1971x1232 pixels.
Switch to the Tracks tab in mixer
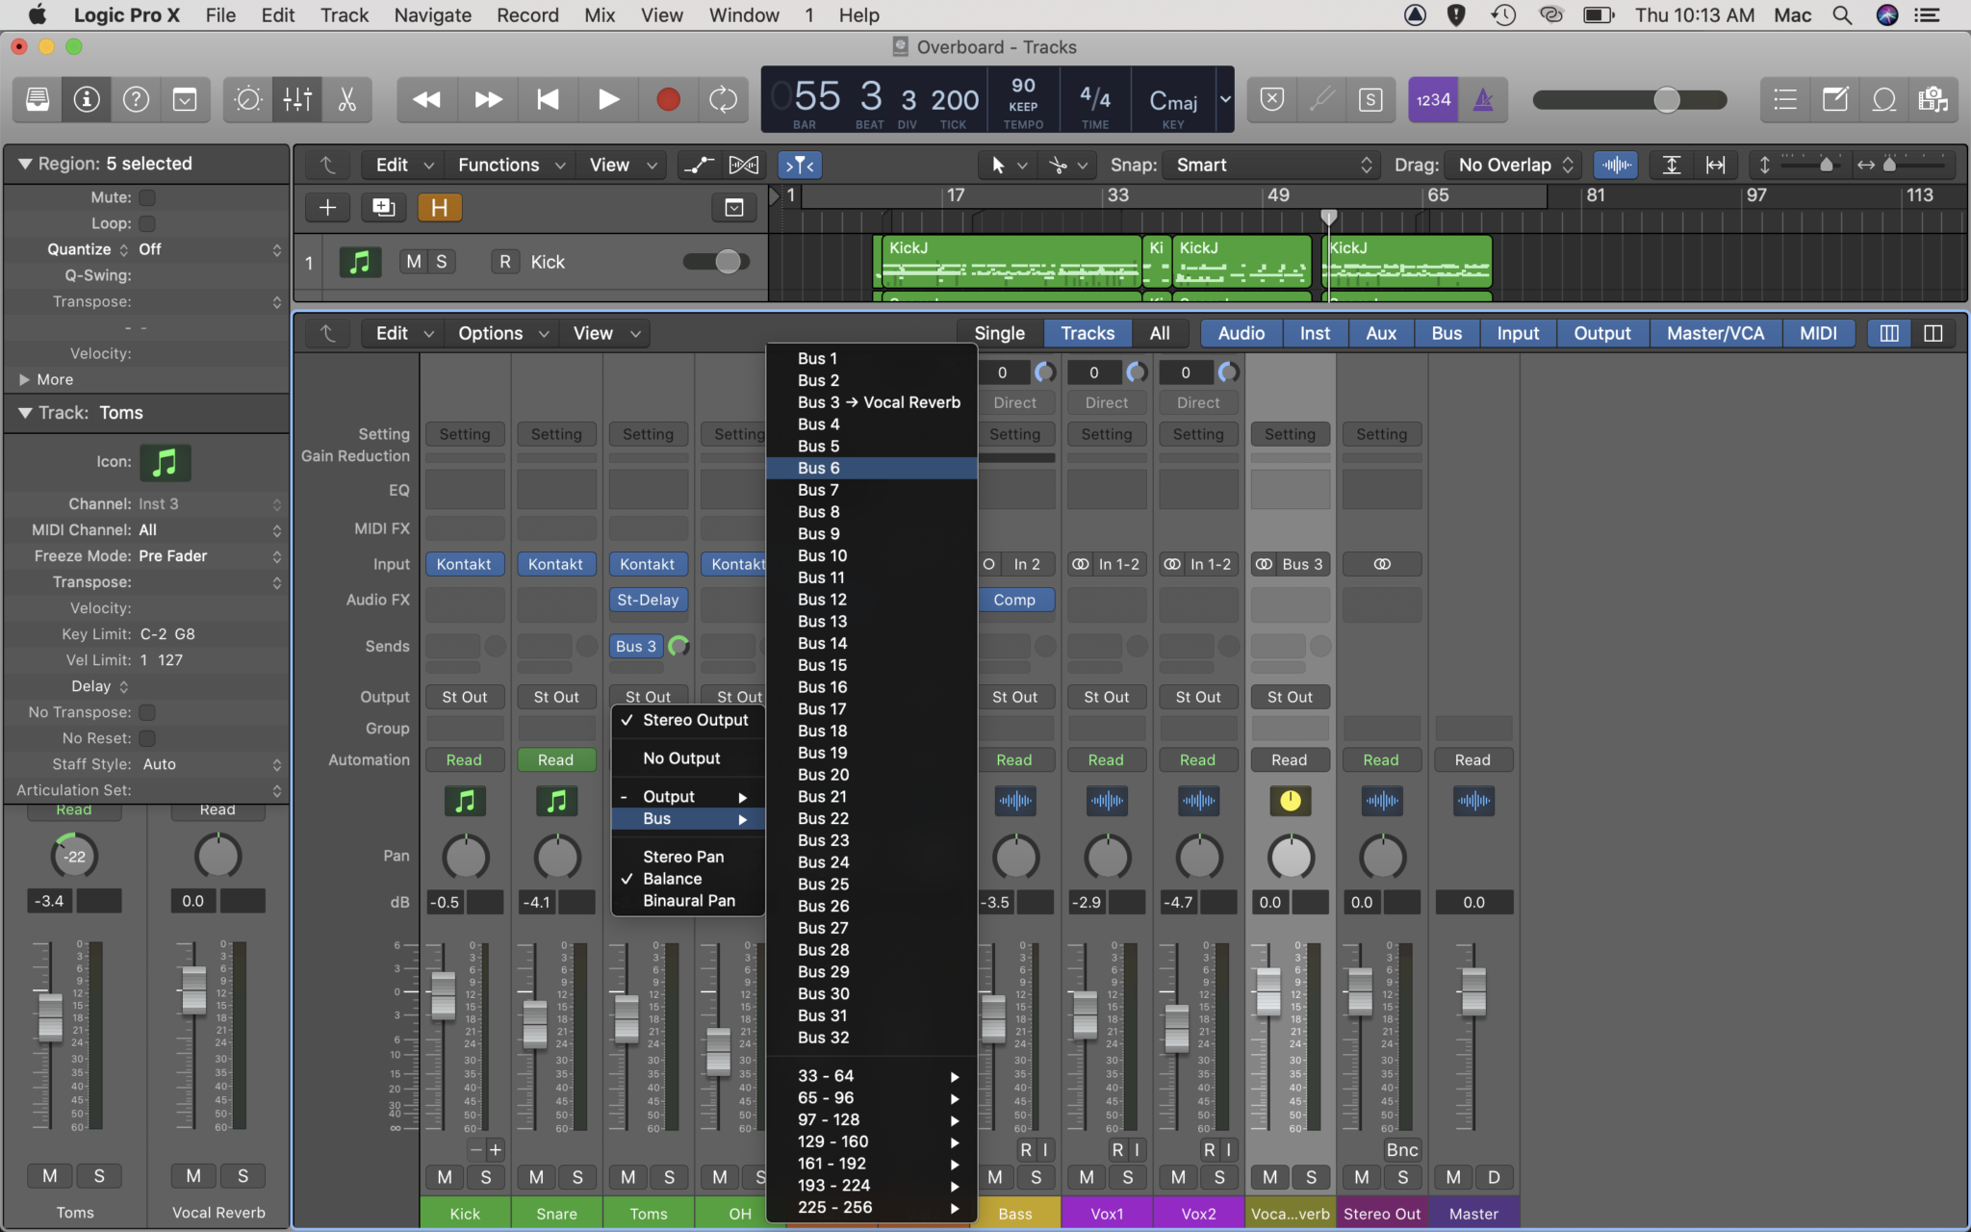[1087, 333]
